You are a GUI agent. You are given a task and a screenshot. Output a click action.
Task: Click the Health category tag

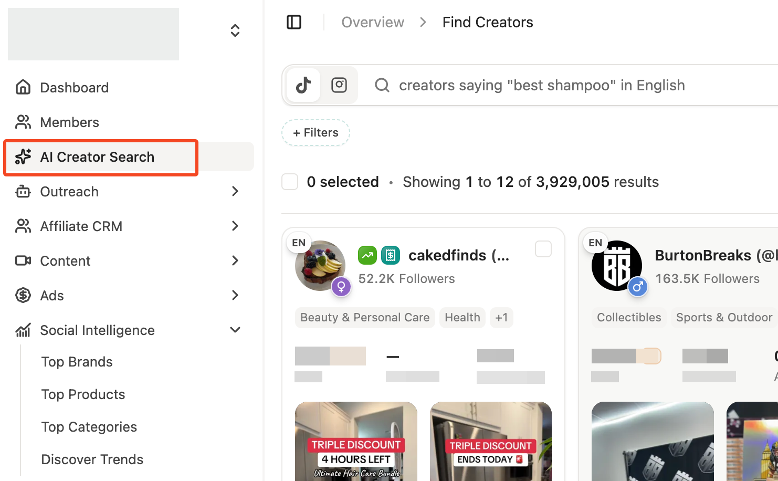click(462, 318)
